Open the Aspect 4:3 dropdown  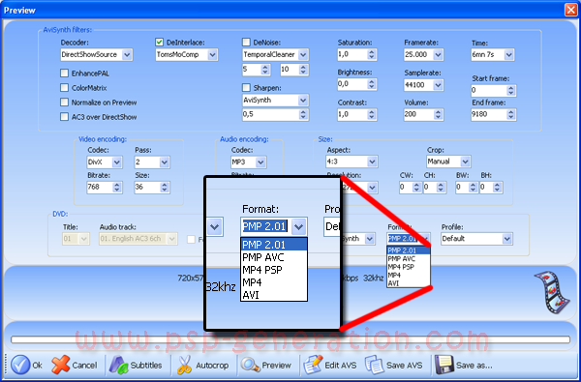click(372, 162)
